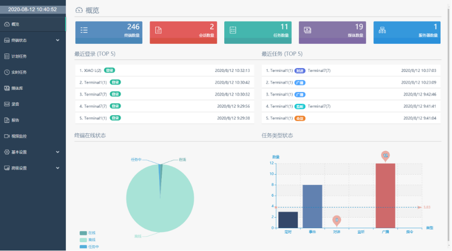The width and height of the screenshot is (452, 251).
Task: Click the 实时任务 clock icon
Action: [x=7, y=72]
